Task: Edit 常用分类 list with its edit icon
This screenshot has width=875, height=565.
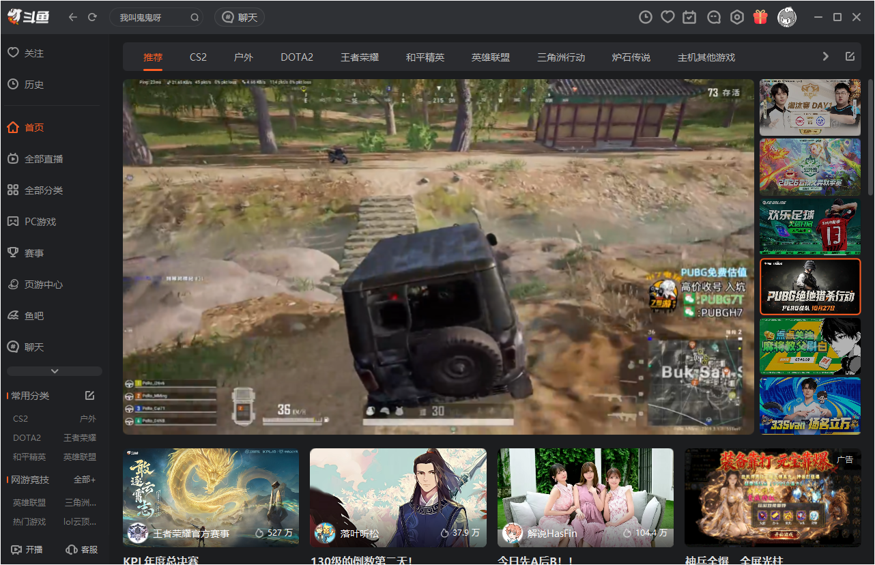Action: 89,396
